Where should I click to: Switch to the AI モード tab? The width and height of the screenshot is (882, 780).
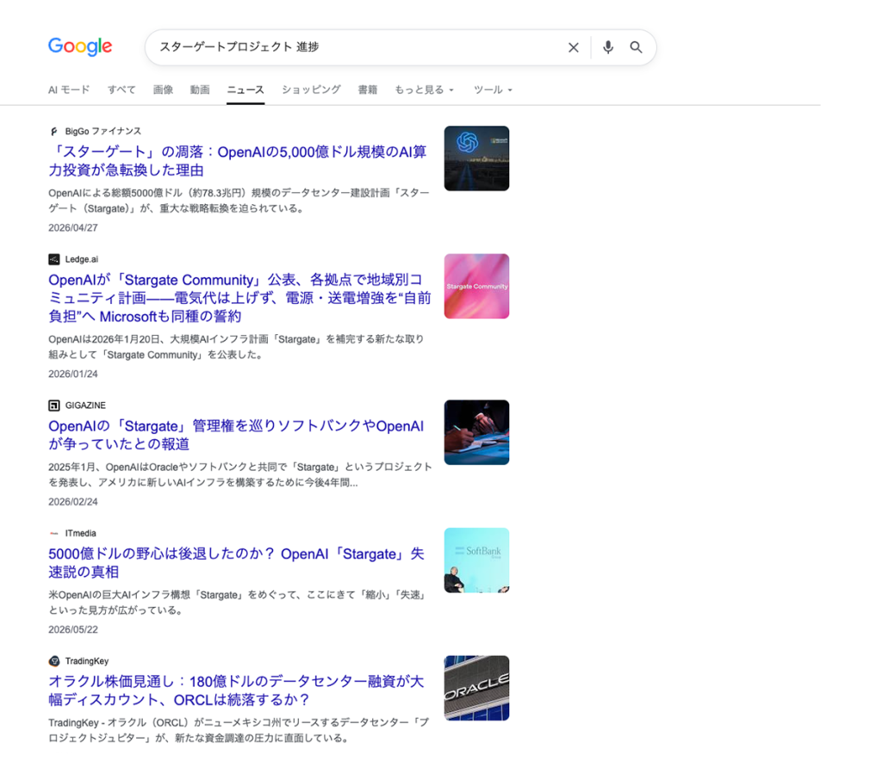(69, 90)
